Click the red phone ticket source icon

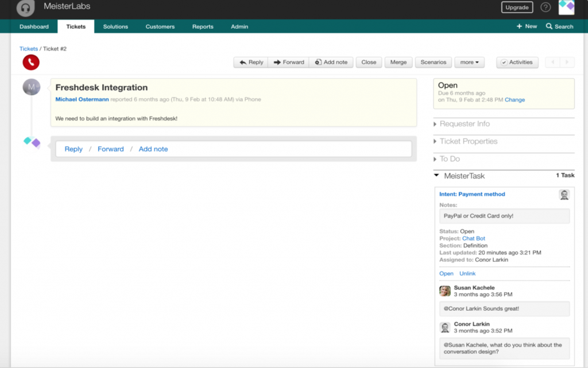point(31,62)
